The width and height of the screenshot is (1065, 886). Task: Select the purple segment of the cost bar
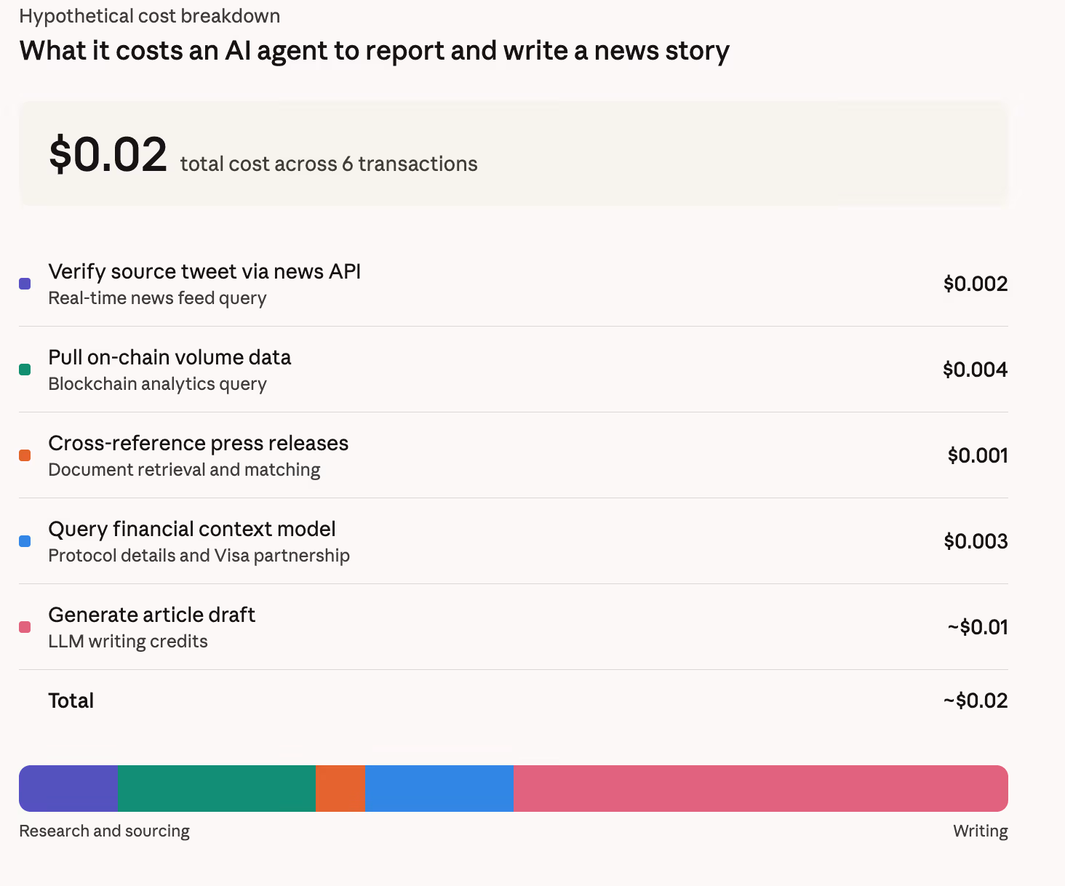point(68,789)
